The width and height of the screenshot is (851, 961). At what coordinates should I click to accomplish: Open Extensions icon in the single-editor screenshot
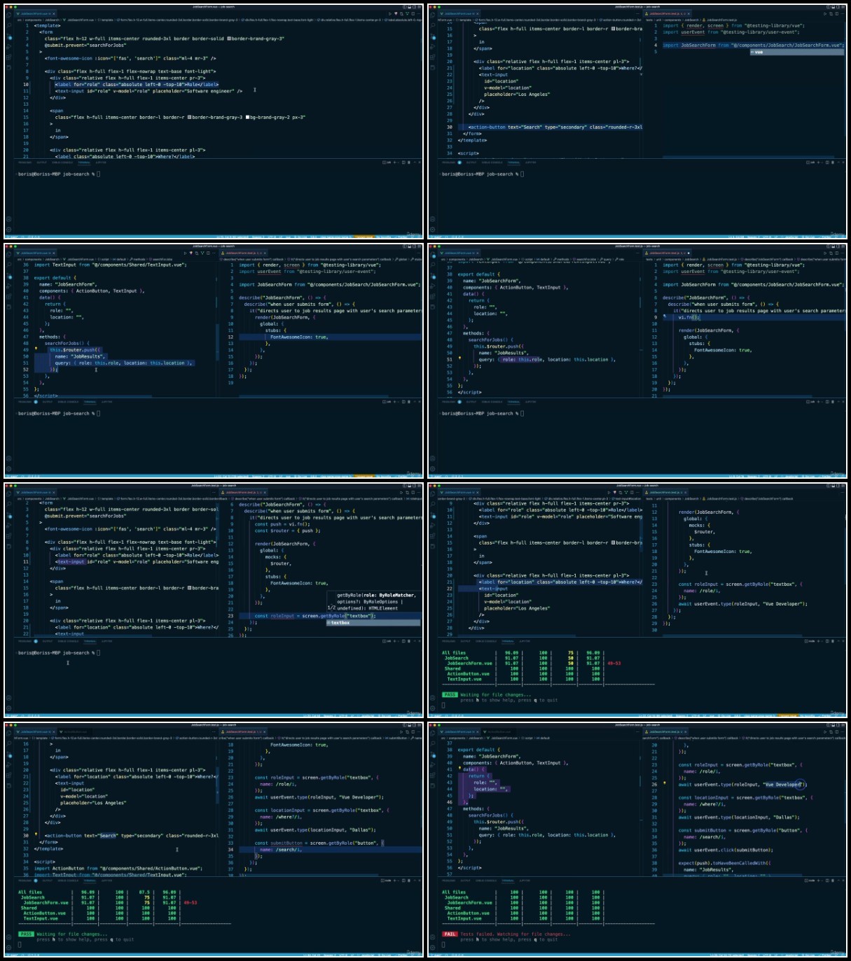click(8, 57)
